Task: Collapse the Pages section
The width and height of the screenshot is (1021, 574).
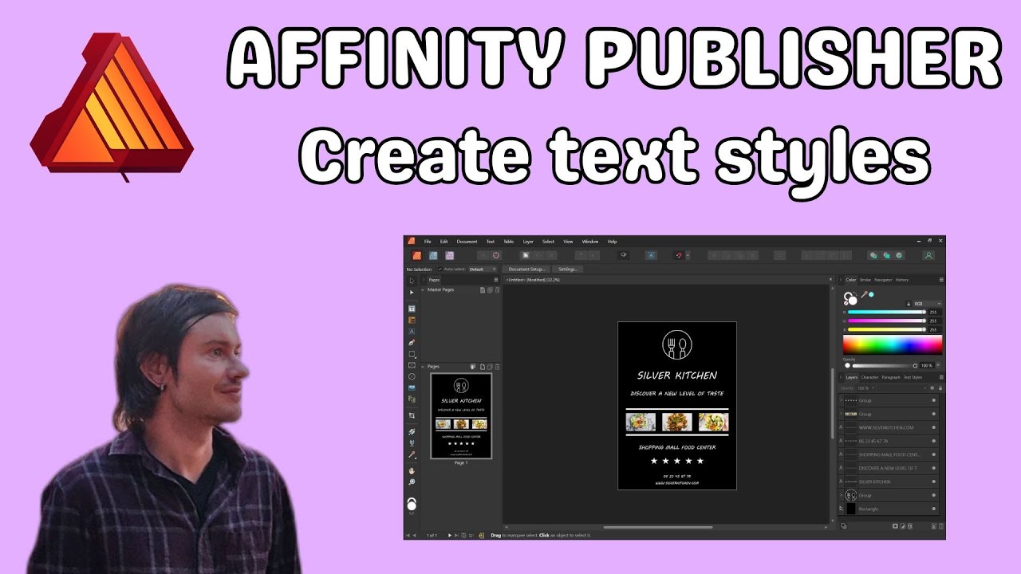Action: [424, 367]
